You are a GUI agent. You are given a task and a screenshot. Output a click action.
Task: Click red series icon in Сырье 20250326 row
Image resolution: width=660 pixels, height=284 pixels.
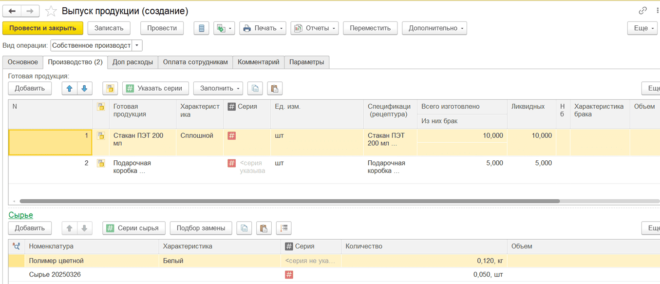click(289, 275)
